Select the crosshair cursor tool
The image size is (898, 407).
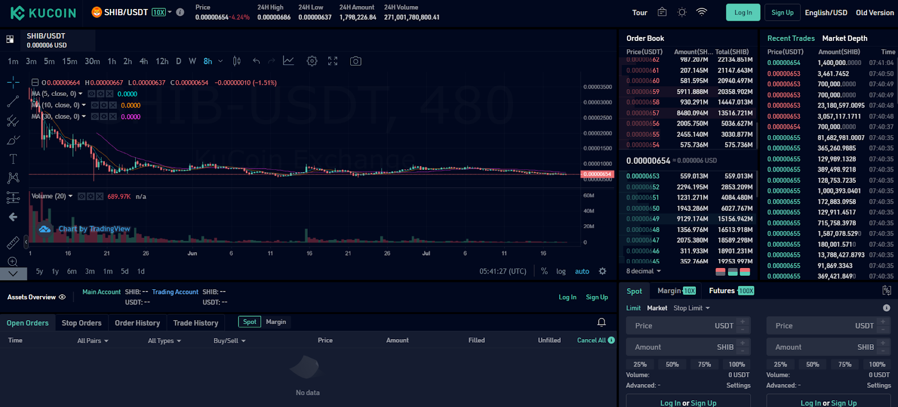pyautogui.click(x=13, y=82)
